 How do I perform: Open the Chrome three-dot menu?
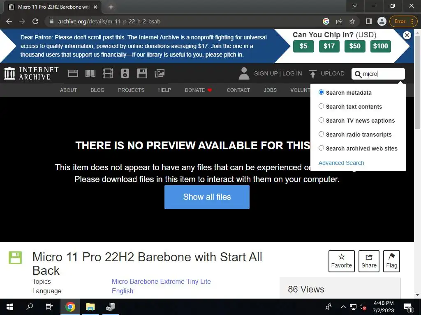coord(412,21)
